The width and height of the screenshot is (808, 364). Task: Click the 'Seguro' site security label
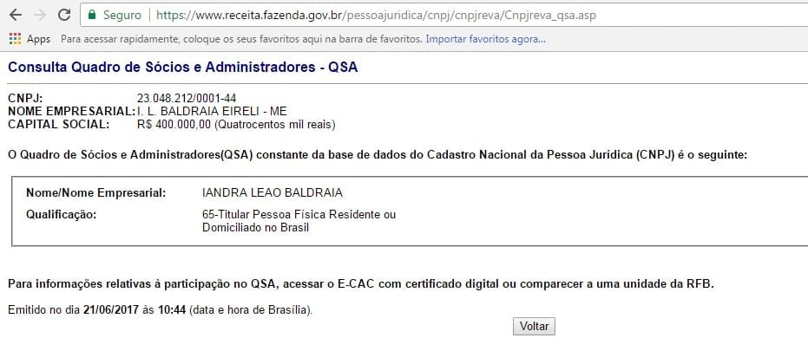point(122,16)
